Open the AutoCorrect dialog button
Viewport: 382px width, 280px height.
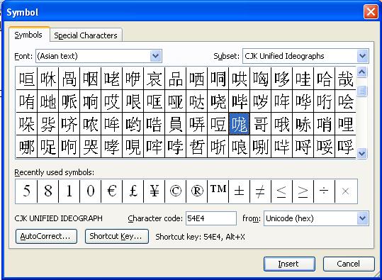click(46, 236)
